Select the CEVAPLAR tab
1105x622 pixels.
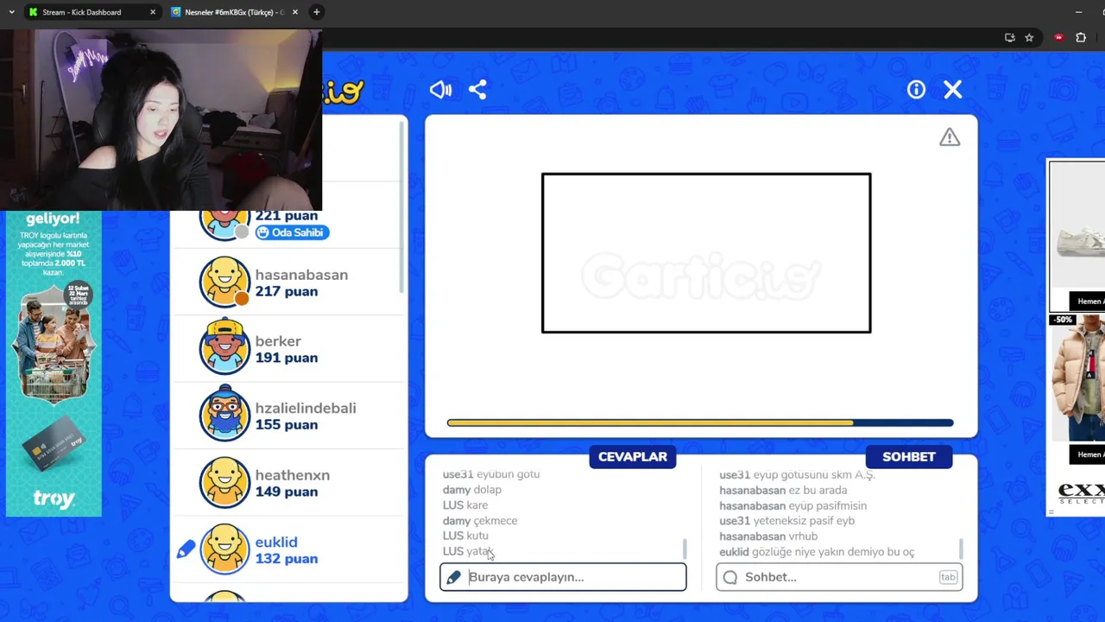point(633,457)
